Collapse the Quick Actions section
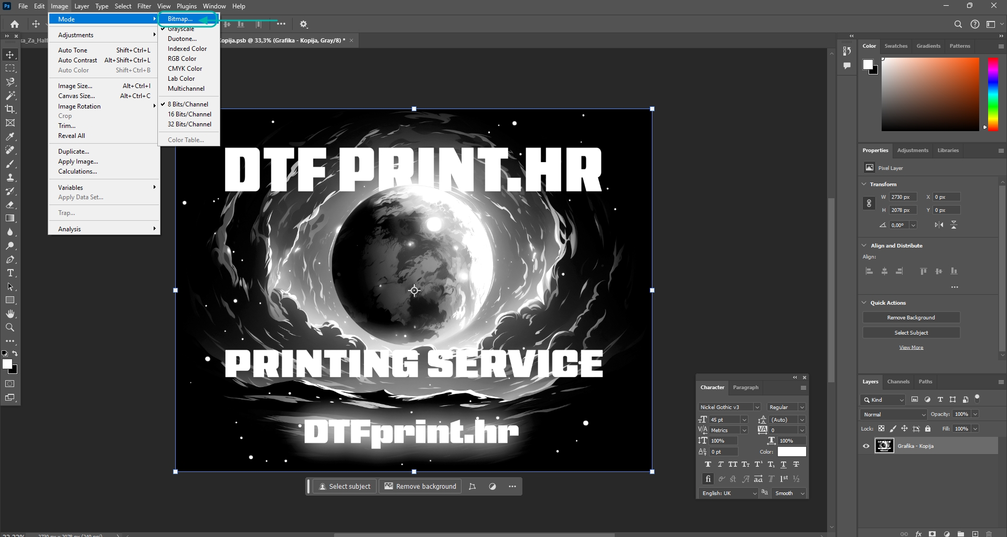The height and width of the screenshot is (537, 1007). point(864,303)
